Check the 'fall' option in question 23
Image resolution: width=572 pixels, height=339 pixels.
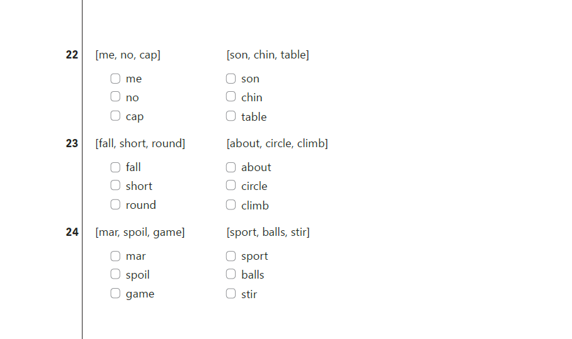(115, 167)
